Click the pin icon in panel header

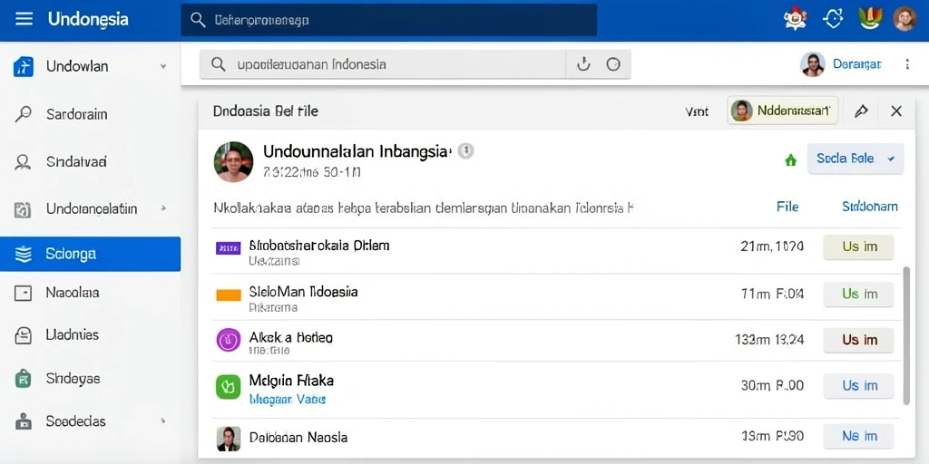coord(862,111)
